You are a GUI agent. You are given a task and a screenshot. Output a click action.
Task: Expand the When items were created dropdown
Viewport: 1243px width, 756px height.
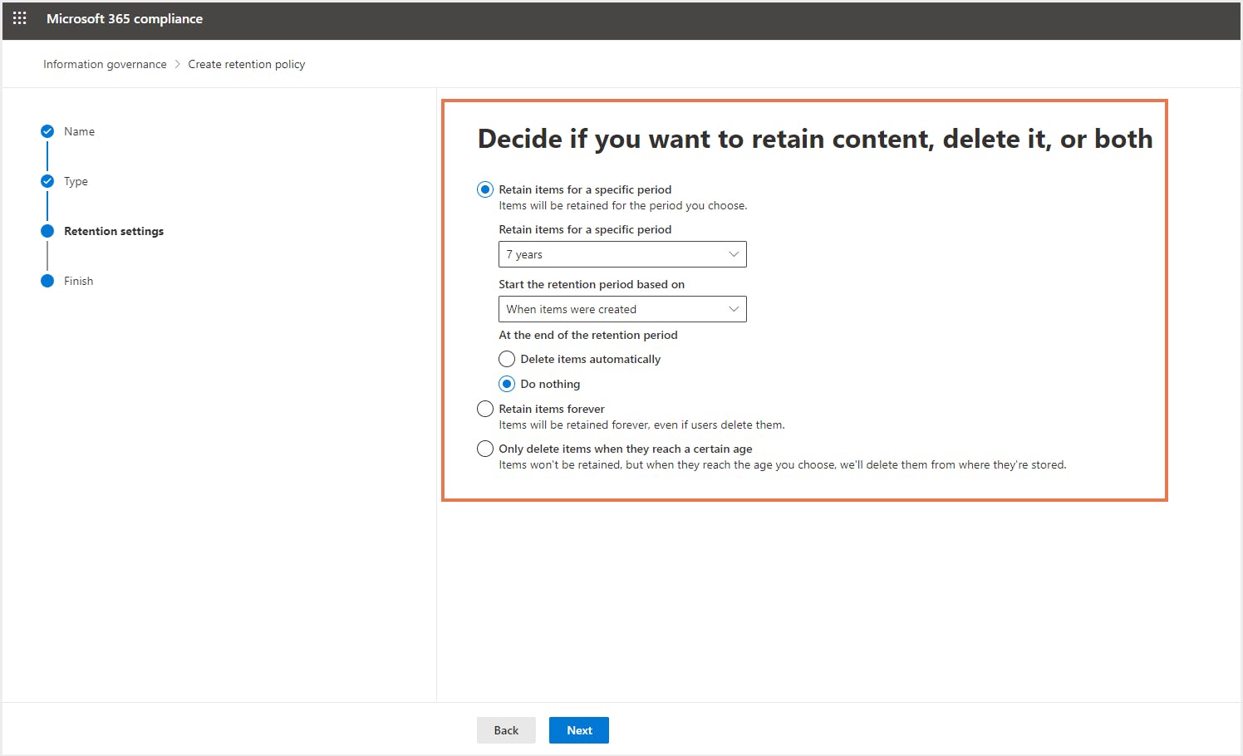[621, 309]
